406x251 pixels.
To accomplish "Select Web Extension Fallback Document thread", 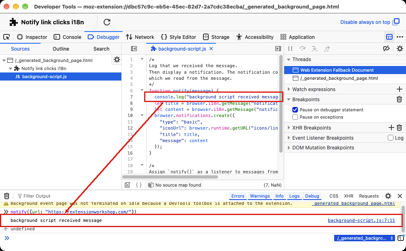I will 345,70.
